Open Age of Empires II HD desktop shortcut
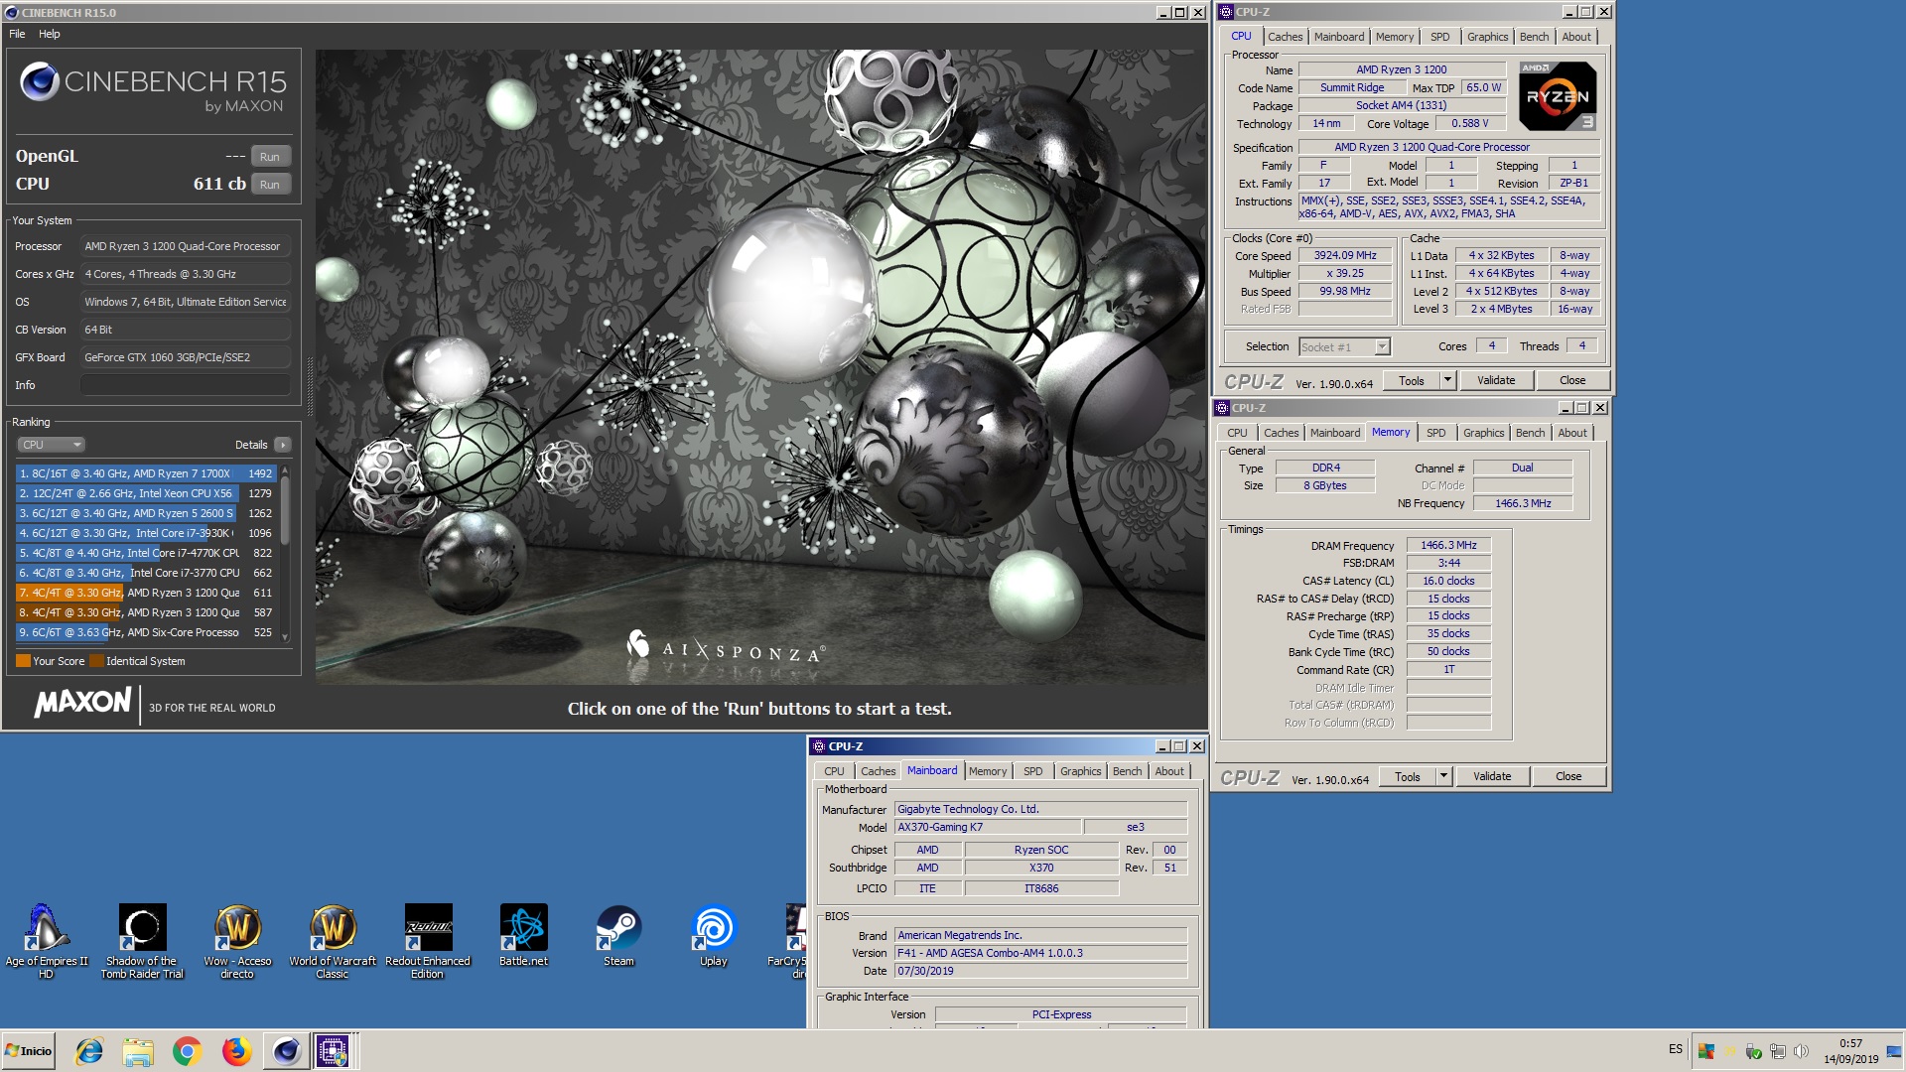1906x1072 pixels. click(46, 941)
